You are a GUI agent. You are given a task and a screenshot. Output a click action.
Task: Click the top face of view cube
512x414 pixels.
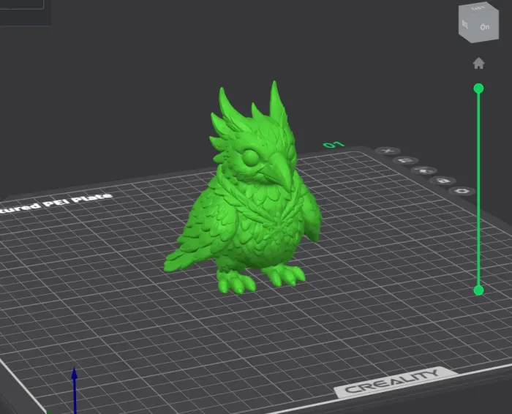[x=478, y=8]
